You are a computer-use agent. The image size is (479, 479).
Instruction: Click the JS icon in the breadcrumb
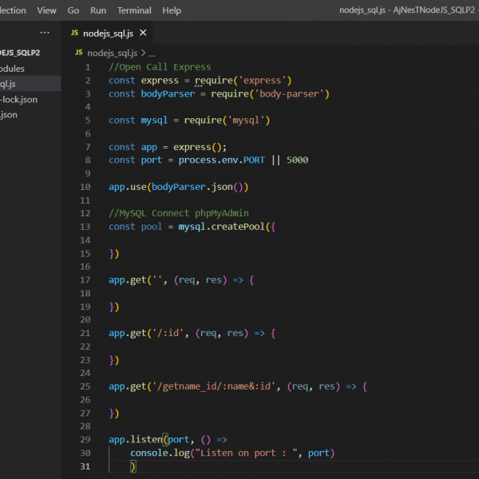point(79,52)
